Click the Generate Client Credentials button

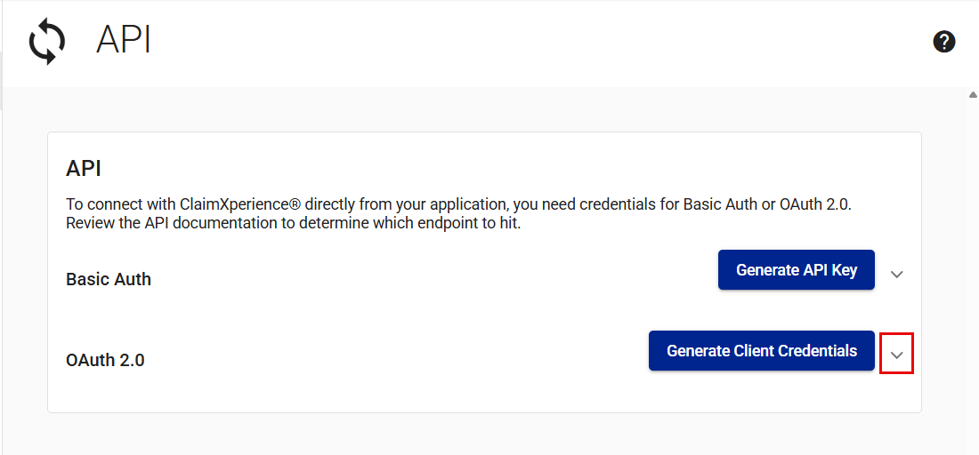pos(761,351)
